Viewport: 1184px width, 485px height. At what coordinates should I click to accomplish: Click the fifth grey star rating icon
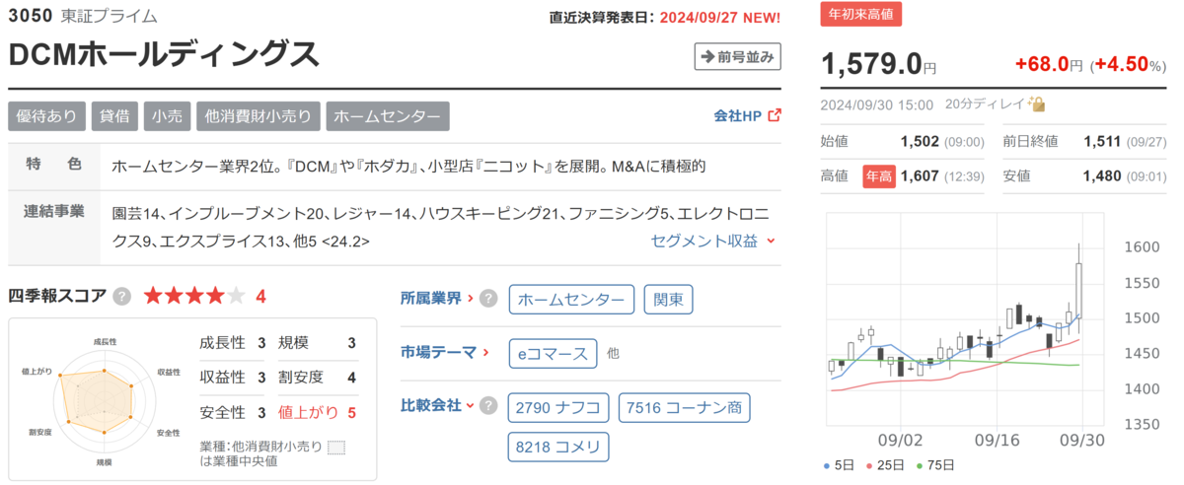236,296
